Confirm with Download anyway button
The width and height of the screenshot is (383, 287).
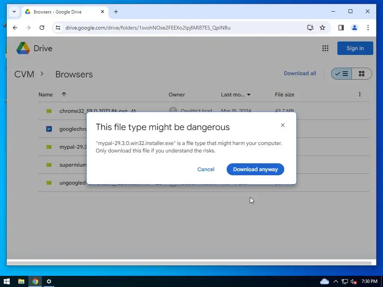(255, 169)
